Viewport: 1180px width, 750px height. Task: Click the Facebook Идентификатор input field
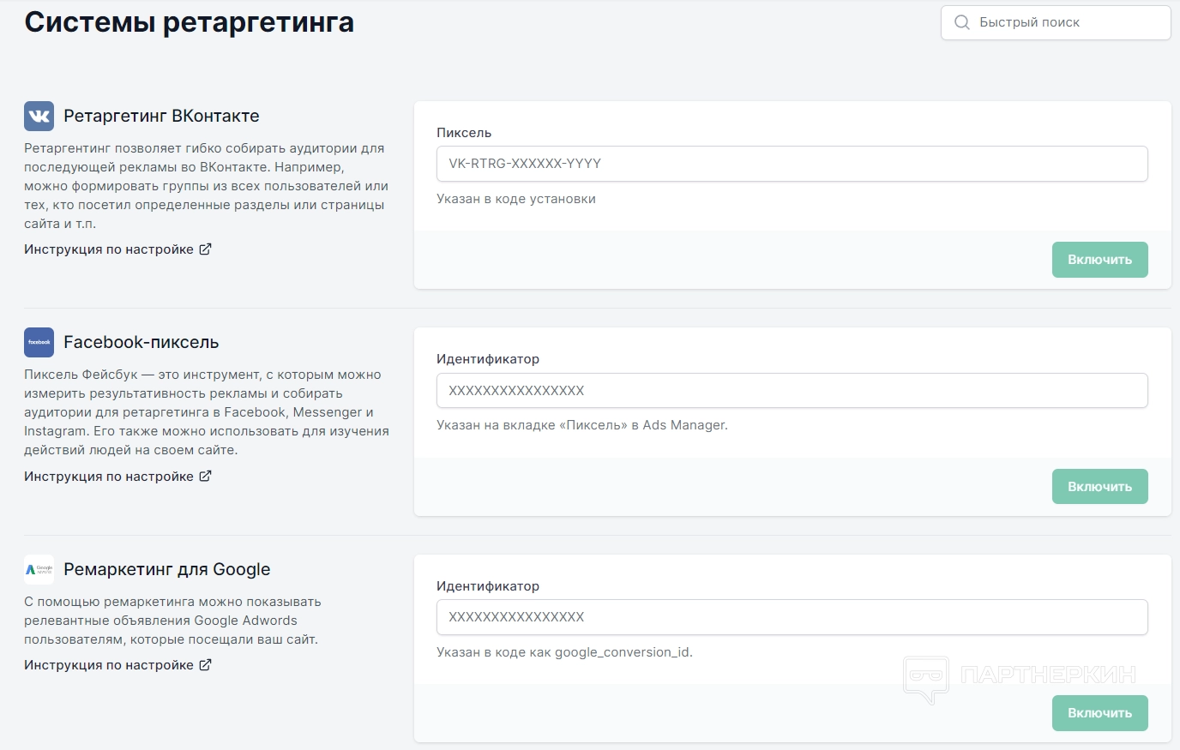(792, 391)
